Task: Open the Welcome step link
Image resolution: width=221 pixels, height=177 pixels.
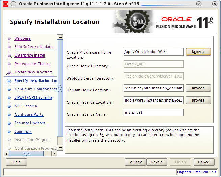Action: 22,38
